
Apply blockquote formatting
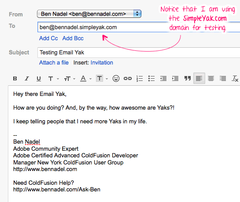[187, 78]
